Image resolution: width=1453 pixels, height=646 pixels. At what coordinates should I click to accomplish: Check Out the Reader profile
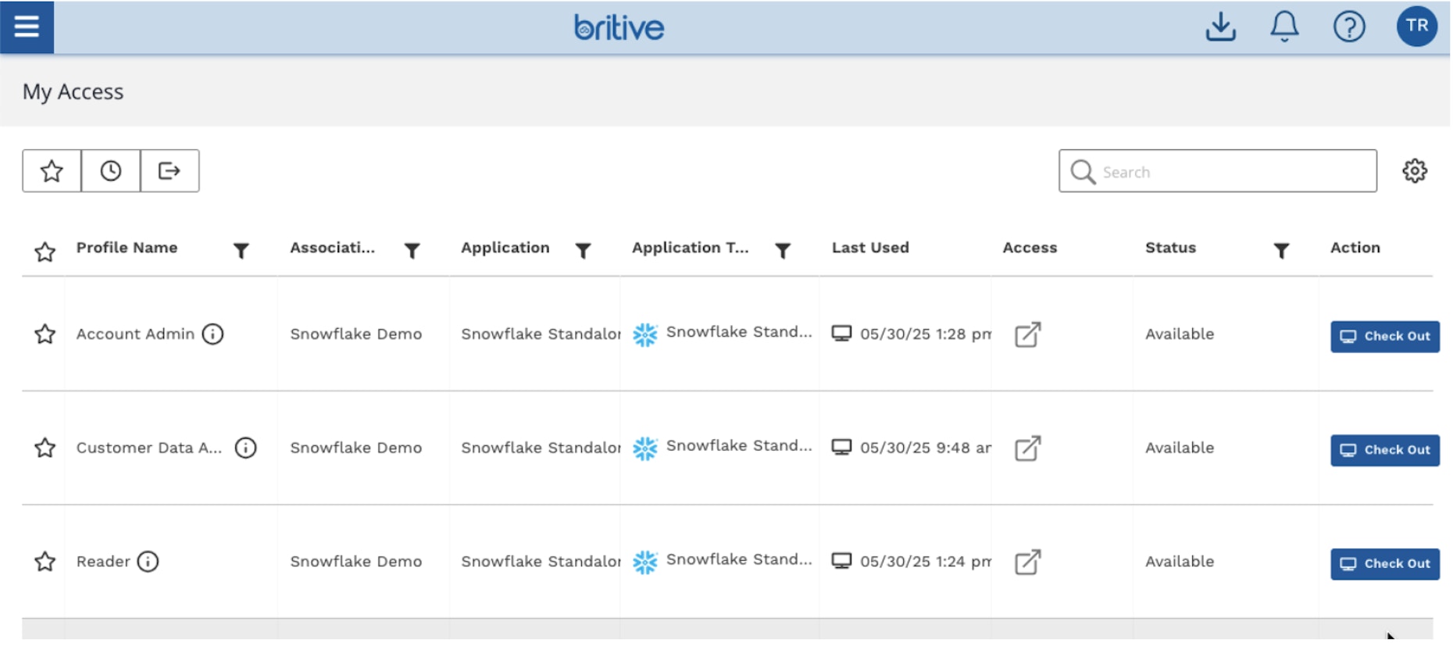1385,564
